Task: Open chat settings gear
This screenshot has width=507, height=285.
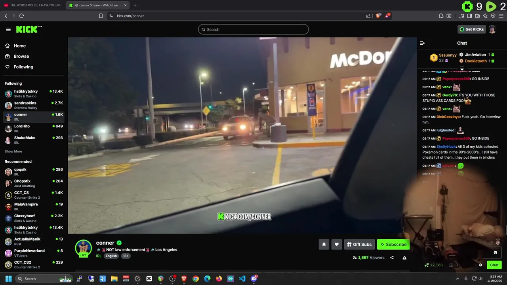Action: (x=480, y=265)
